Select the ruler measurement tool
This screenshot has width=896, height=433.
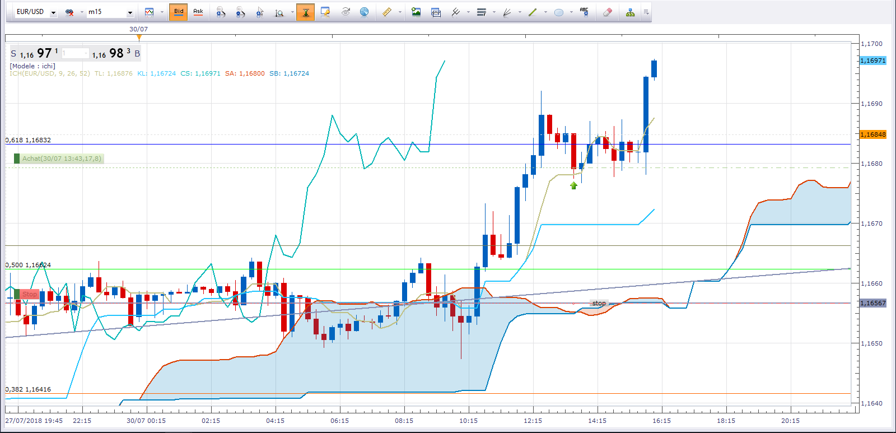coord(387,12)
